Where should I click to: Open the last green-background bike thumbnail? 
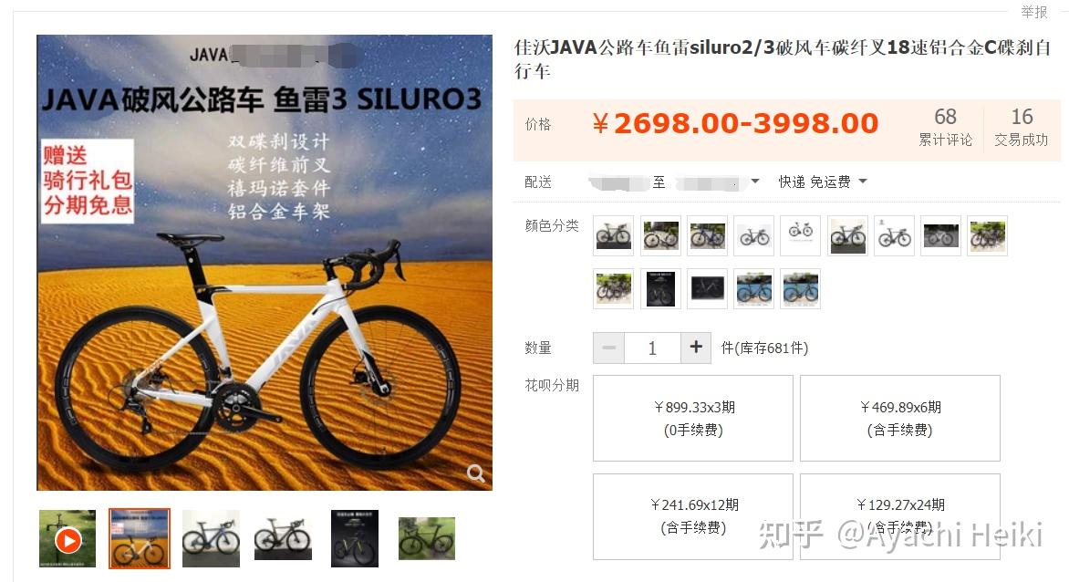pos(427,538)
